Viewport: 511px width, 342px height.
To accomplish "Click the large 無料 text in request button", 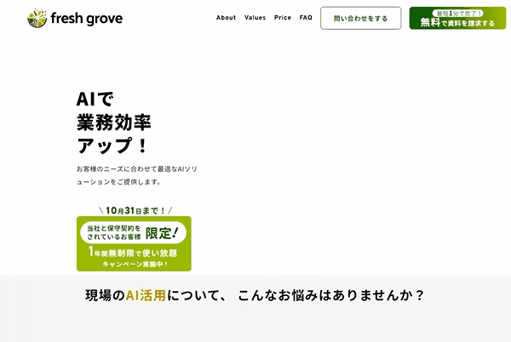I will pos(431,23).
